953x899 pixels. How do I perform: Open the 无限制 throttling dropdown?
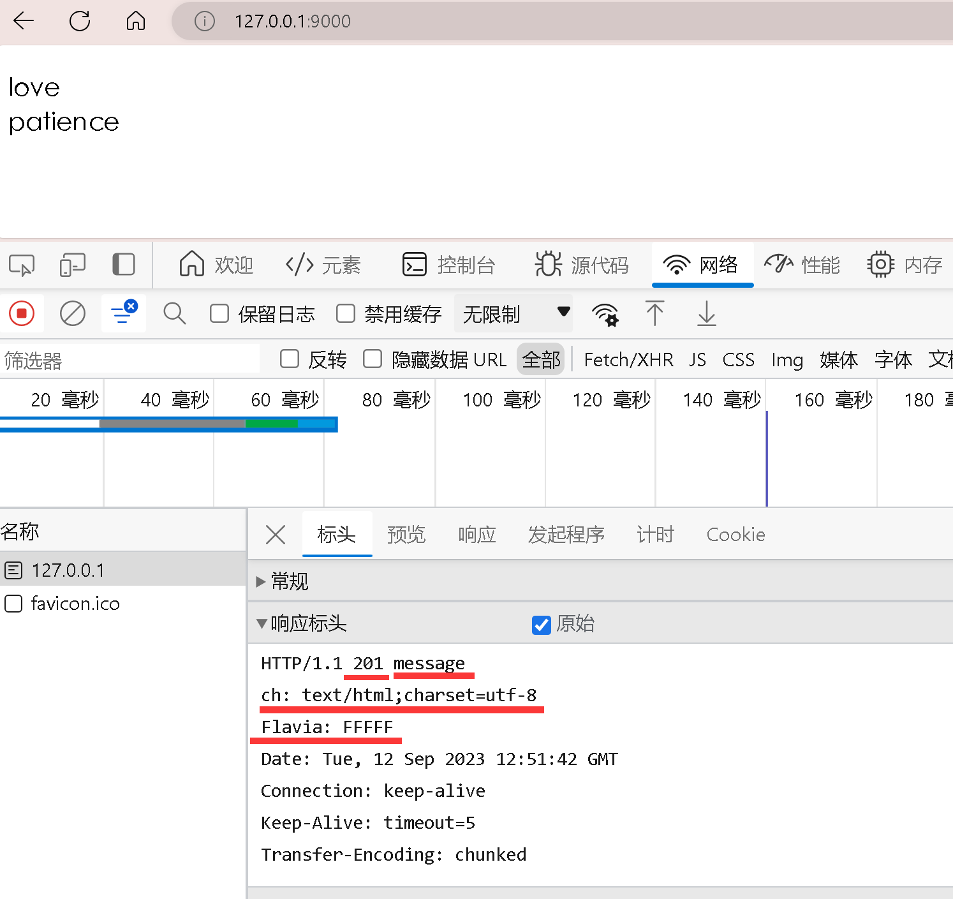pyautogui.click(x=513, y=313)
